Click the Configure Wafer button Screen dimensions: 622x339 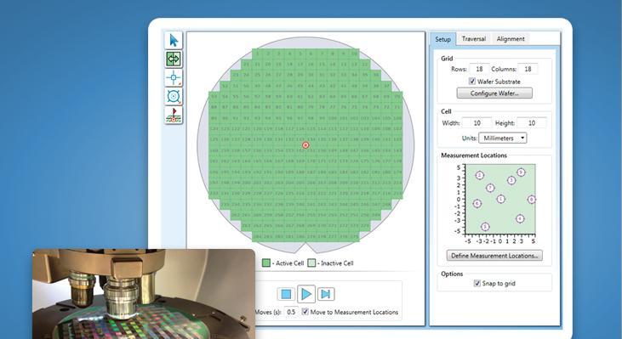494,93
